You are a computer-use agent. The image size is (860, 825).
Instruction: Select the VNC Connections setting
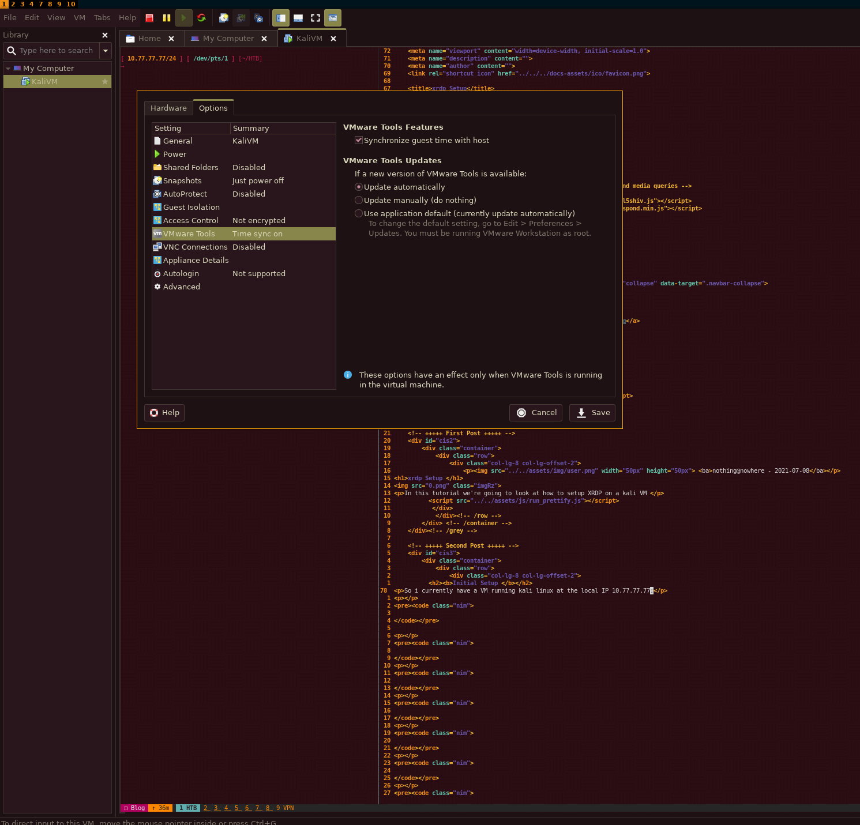click(243, 247)
